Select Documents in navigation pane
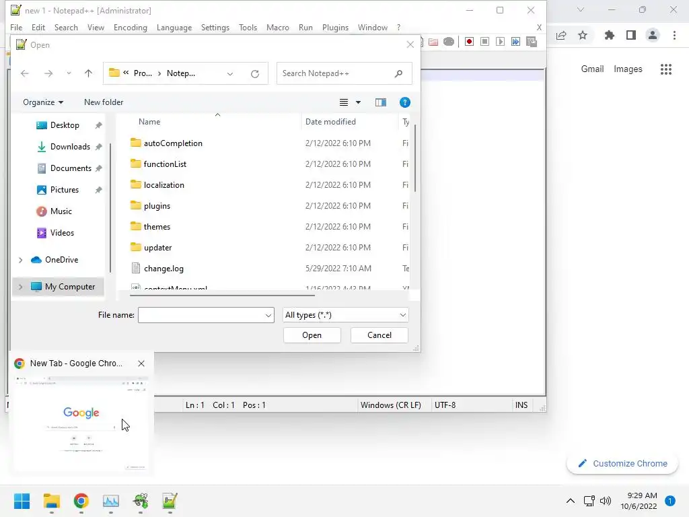Screen dimensions: 689x517 [x=69, y=168]
